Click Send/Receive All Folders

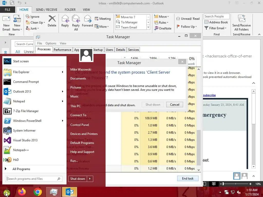point(241,23)
